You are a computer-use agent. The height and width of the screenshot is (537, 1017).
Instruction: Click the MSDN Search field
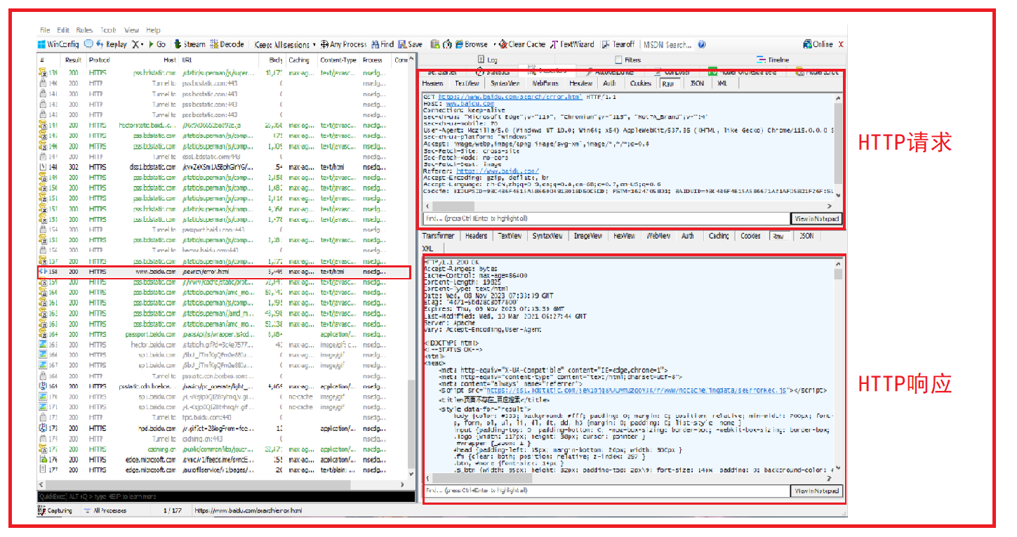667,44
